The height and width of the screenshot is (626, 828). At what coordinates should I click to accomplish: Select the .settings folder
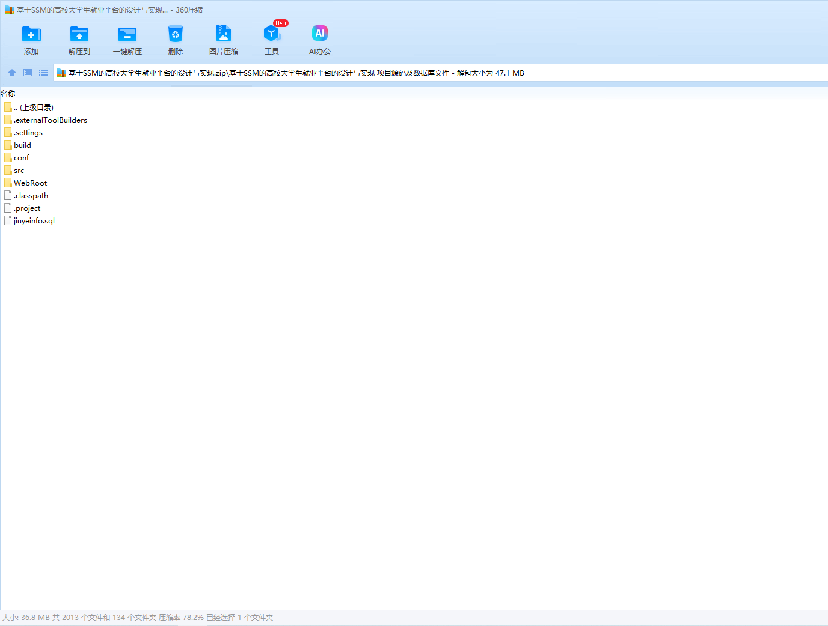(x=28, y=133)
